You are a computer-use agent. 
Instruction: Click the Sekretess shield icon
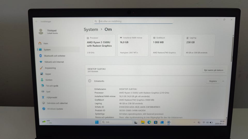[43, 103]
